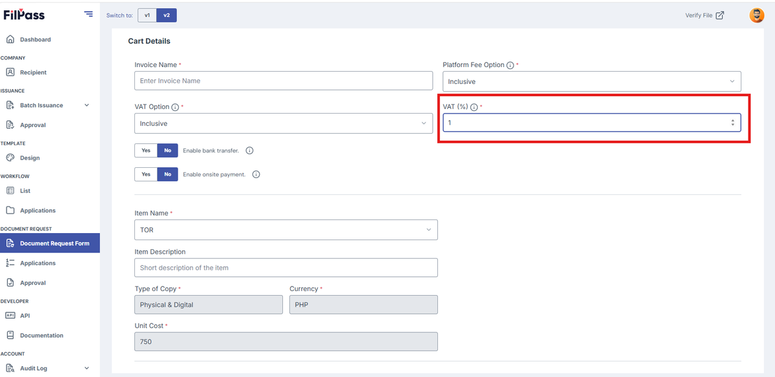Viewport: 775px width, 377px height.
Task: Click the Document Request Applications list icon
Action: click(x=10, y=263)
